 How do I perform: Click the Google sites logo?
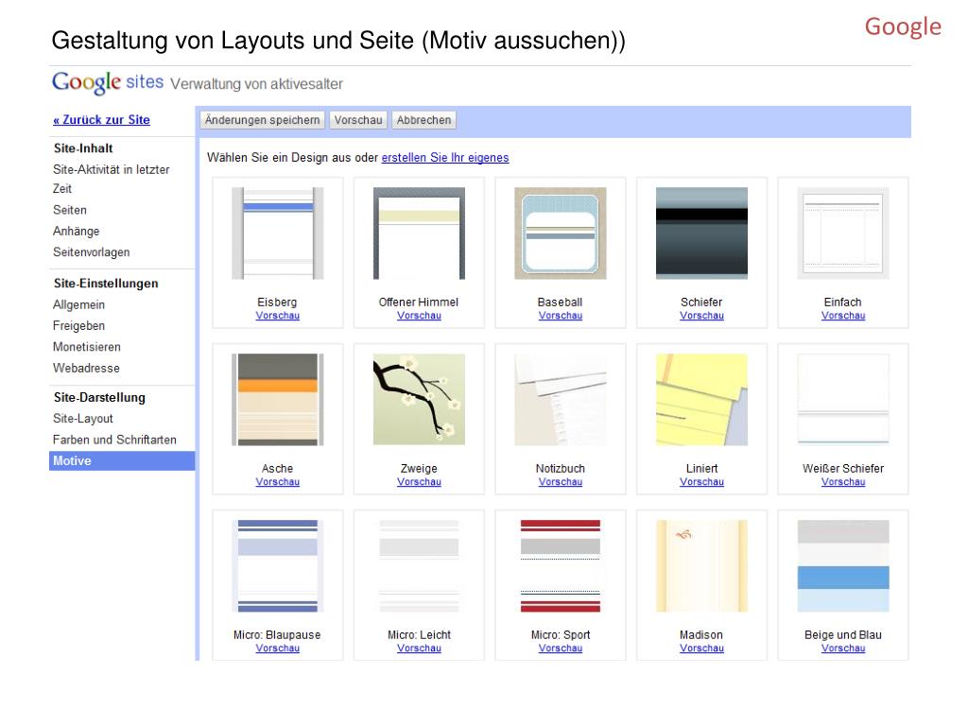click(108, 82)
